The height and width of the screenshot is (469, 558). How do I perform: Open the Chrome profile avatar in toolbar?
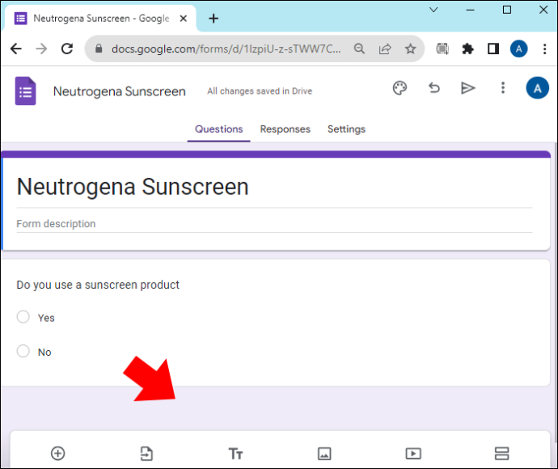click(x=519, y=49)
